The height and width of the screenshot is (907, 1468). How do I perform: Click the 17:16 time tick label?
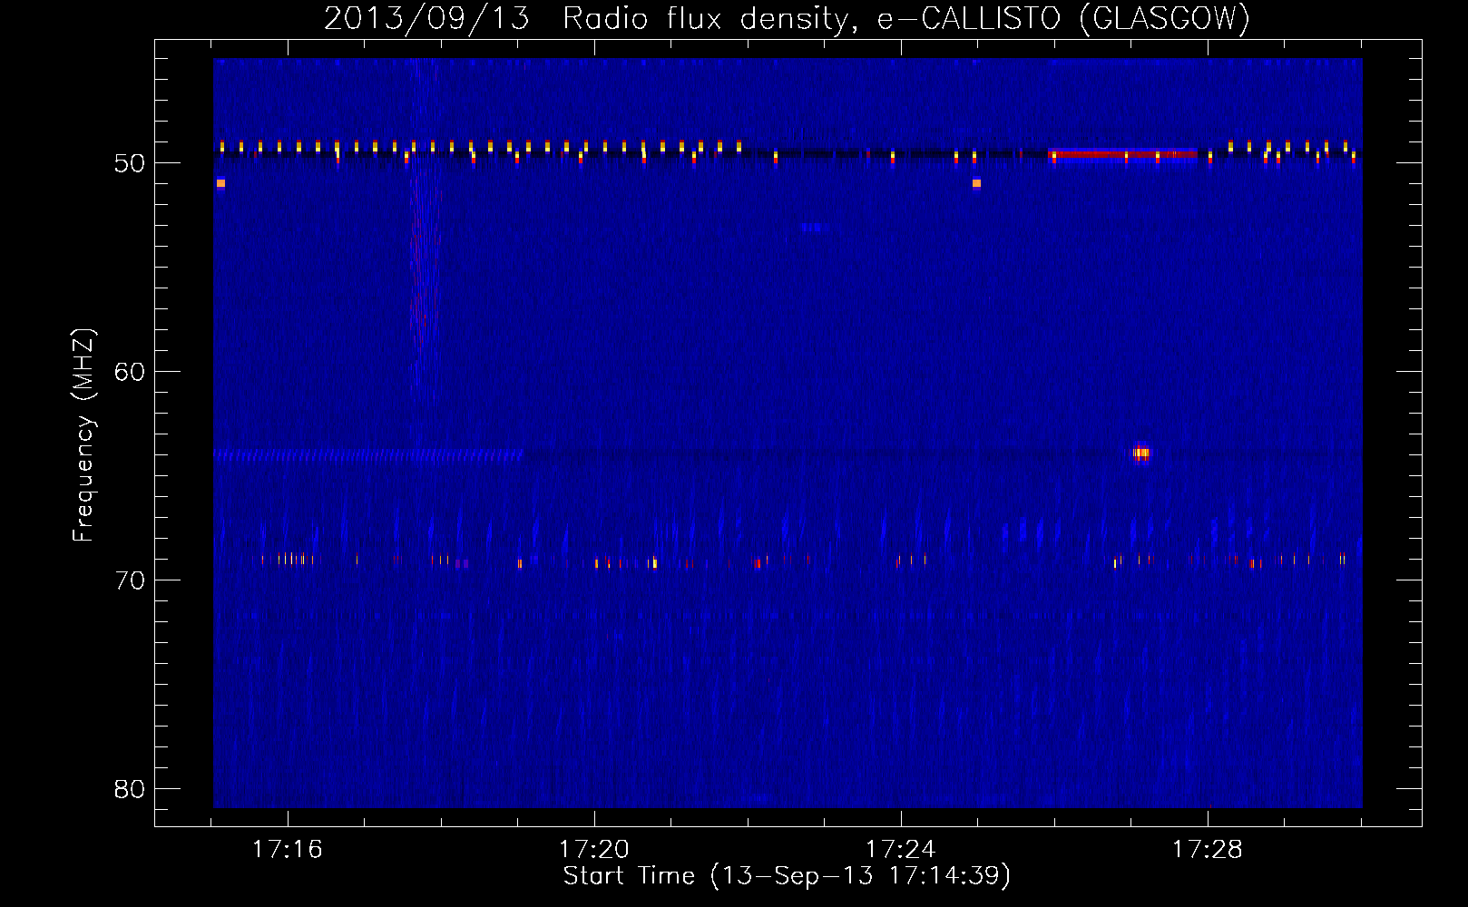[288, 850]
